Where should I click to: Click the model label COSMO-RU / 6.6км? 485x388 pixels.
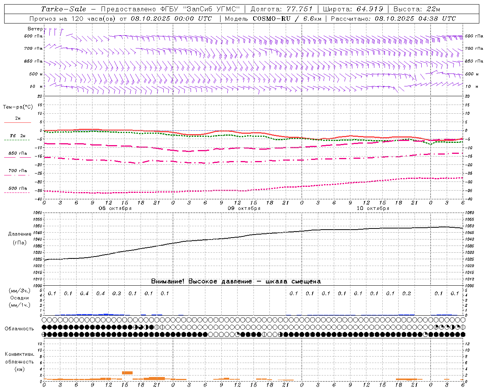point(286,19)
